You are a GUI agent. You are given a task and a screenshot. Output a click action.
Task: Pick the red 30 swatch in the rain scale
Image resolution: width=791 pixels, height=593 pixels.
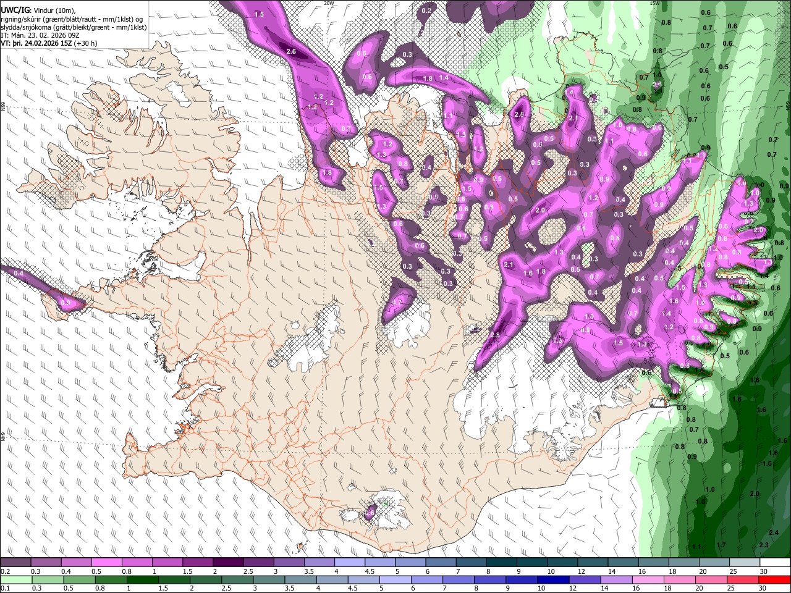[775, 579]
